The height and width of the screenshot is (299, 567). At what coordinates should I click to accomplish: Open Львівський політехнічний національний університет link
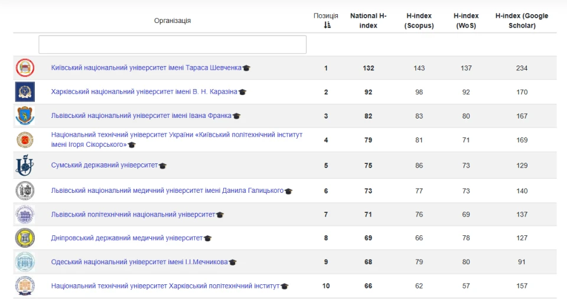click(x=133, y=214)
